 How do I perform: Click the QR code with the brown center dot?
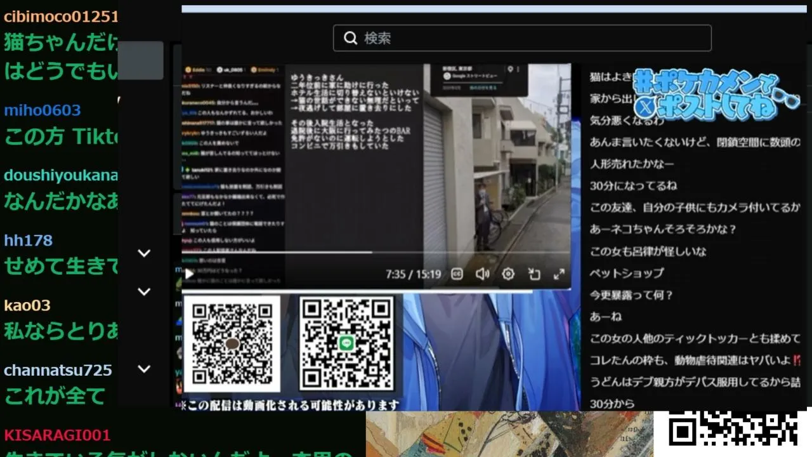click(x=232, y=343)
